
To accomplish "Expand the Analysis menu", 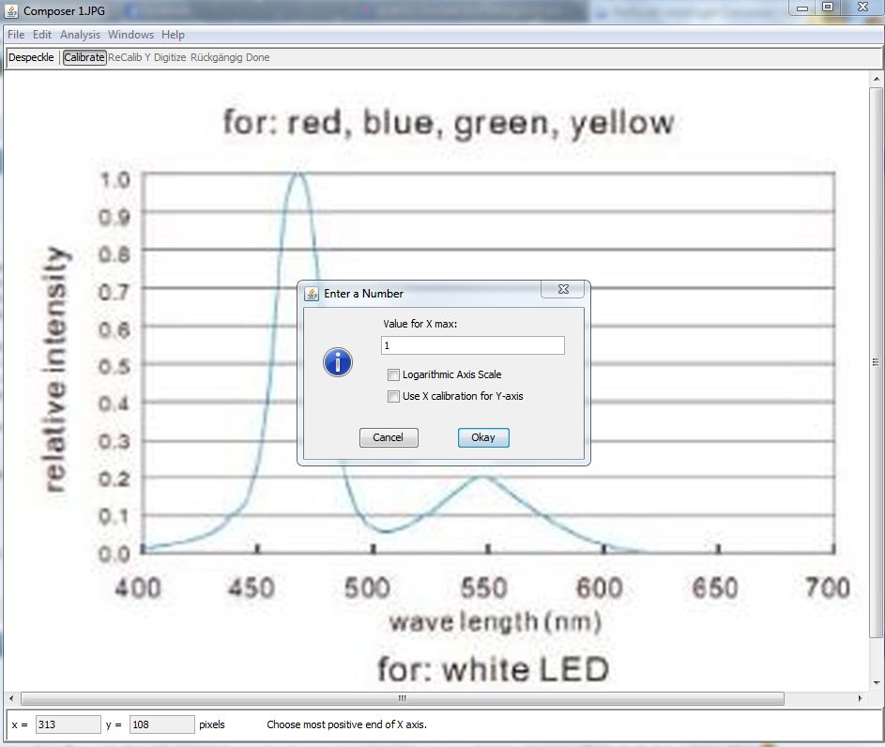I will pyautogui.click(x=80, y=35).
